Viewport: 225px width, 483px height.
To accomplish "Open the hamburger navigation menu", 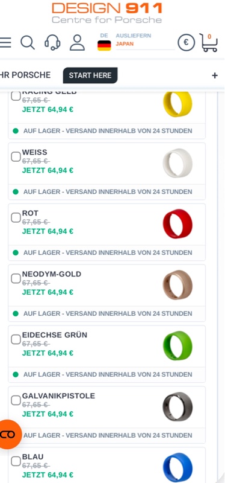I will [5, 42].
